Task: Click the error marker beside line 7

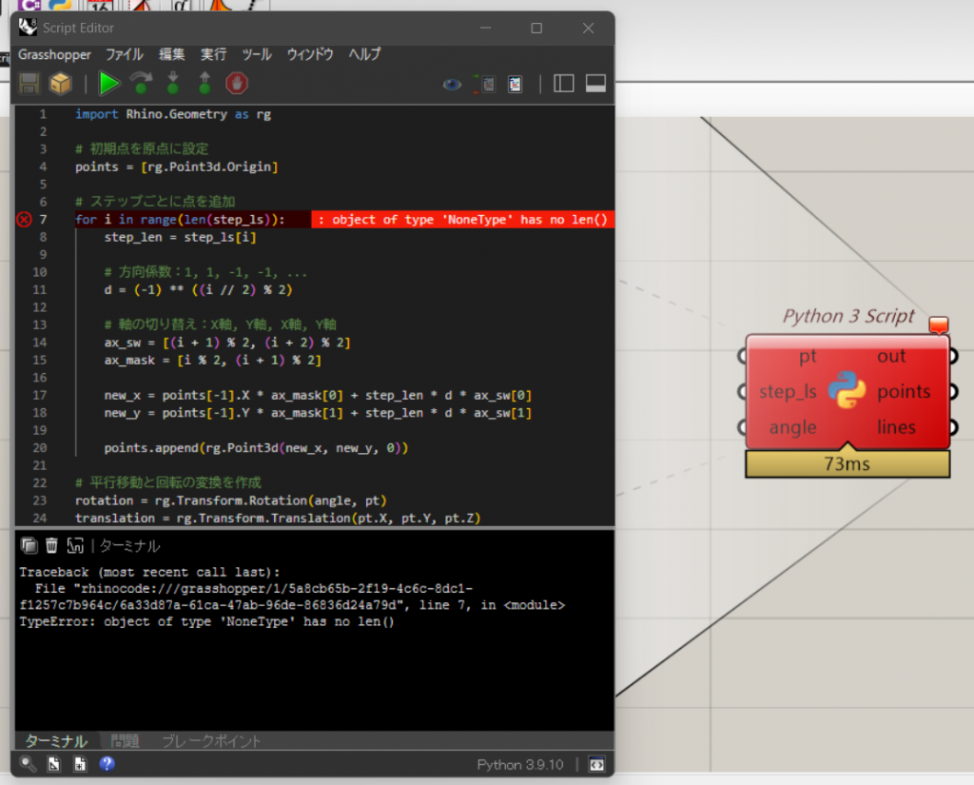Action: 24,219
